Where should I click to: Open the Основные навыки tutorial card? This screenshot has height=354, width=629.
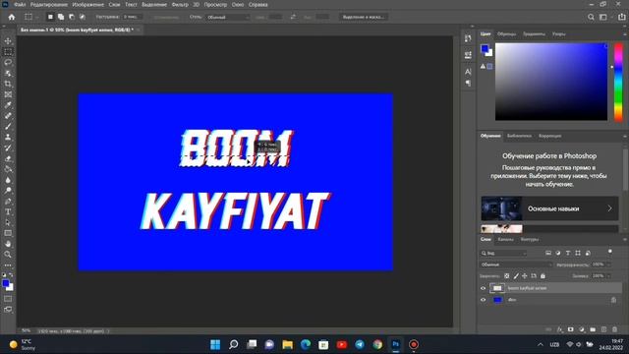tap(549, 208)
